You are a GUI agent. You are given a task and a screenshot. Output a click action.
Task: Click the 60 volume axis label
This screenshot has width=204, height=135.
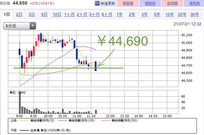183,96
